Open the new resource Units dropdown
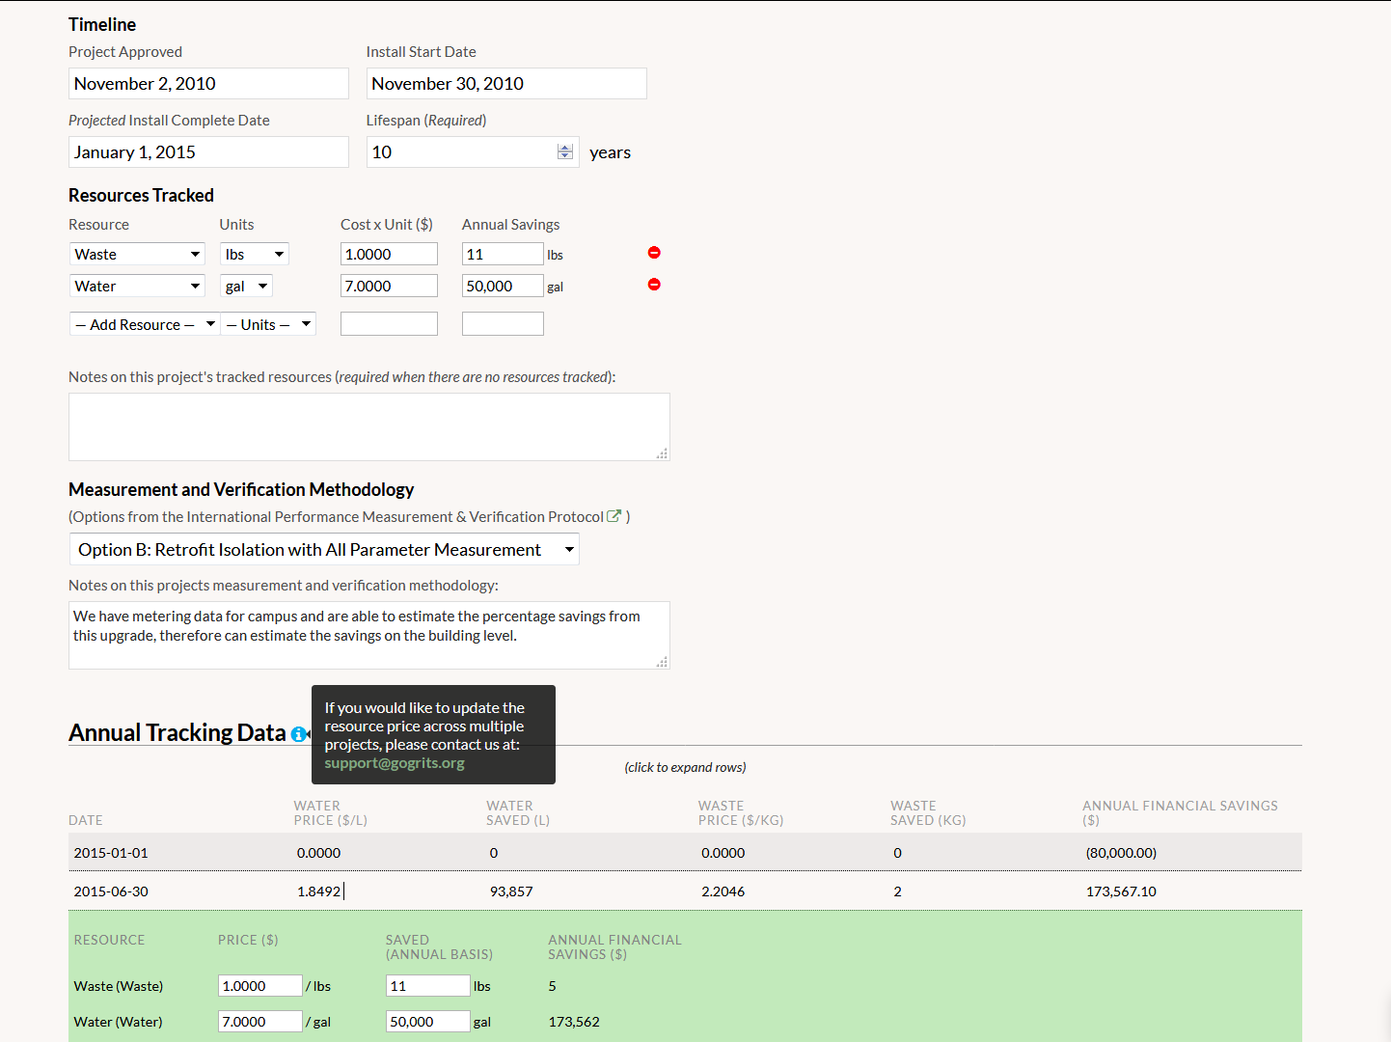The width and height of the screenshot is (1391, 1042). [268, 324]
